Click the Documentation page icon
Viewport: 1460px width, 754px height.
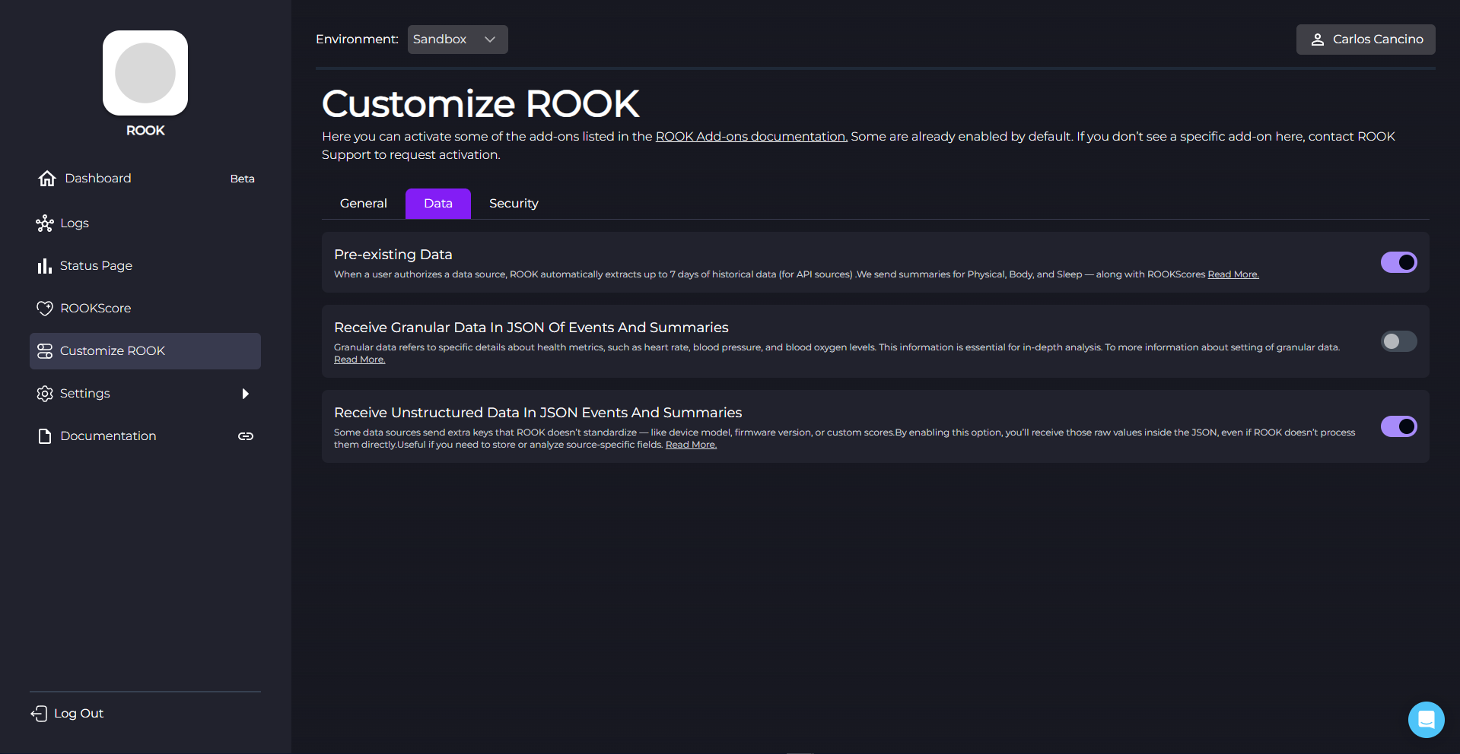(45, 436)
